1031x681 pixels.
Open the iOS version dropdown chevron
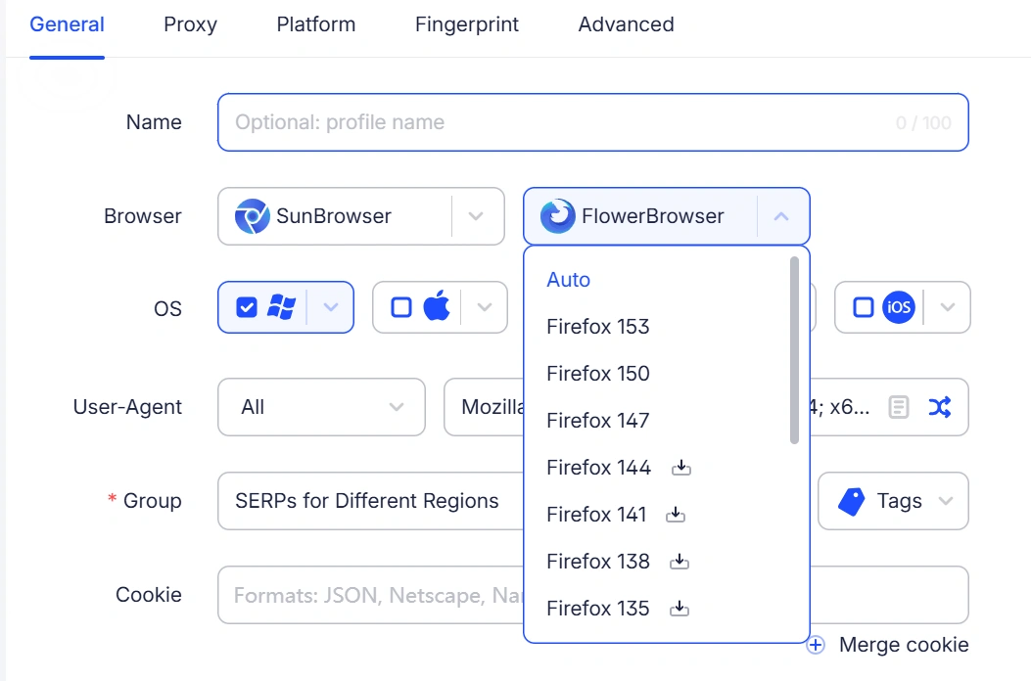pos(948,307)
